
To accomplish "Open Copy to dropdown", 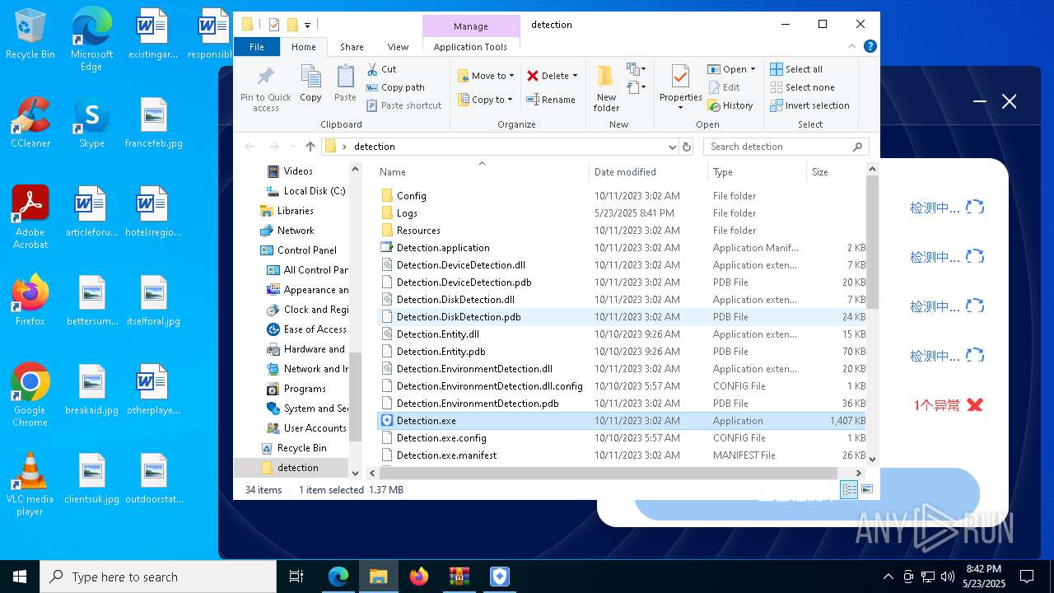I will point(485,100).
